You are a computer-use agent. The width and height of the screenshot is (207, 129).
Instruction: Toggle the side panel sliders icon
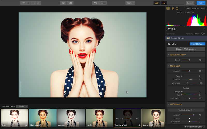coord(164,3)
